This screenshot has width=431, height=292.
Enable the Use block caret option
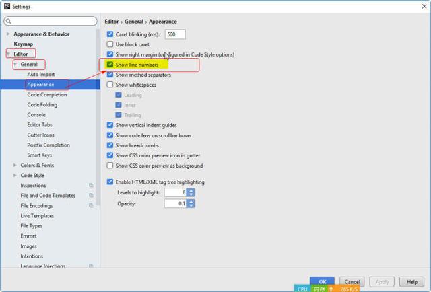(x=111, y=44)
